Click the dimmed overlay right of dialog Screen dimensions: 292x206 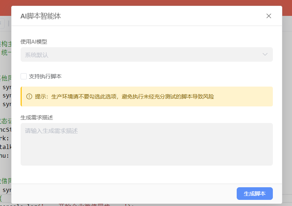[x=287, y=108]
